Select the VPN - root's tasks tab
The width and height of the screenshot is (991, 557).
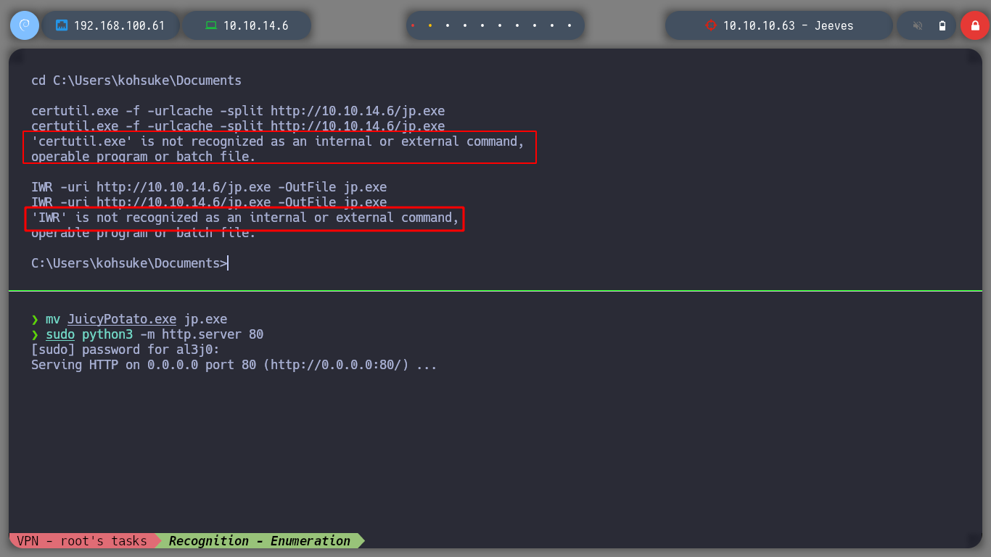81,541
